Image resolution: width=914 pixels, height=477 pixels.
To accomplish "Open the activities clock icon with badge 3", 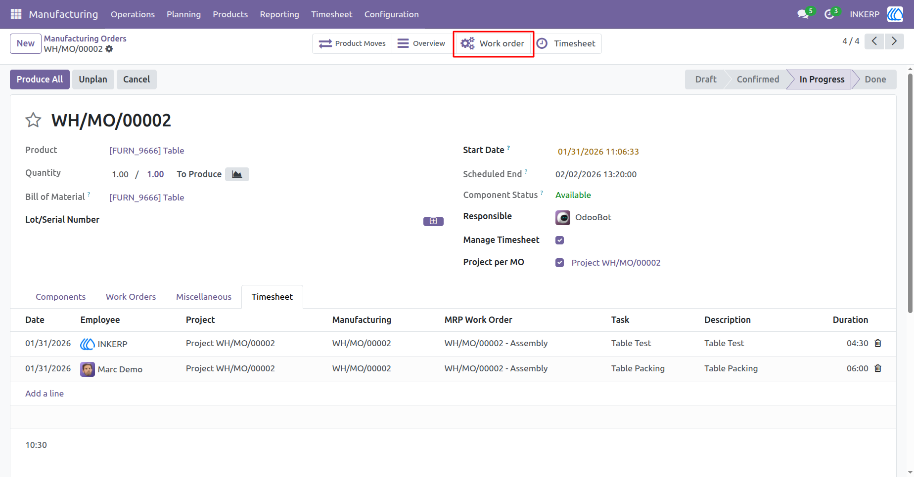I will 829,14.
